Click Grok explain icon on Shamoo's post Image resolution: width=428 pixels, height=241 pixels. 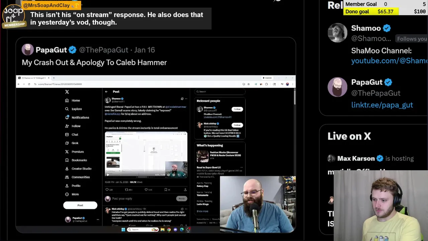pyautogui.click(x=182, y=99)
